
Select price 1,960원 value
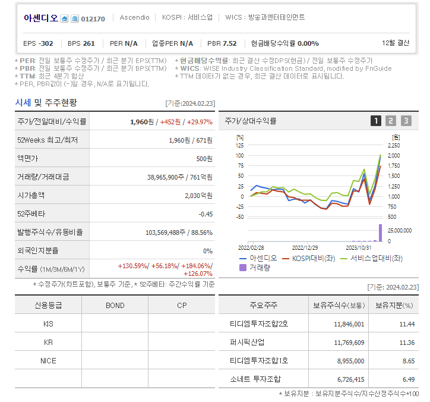coord(142,122)
